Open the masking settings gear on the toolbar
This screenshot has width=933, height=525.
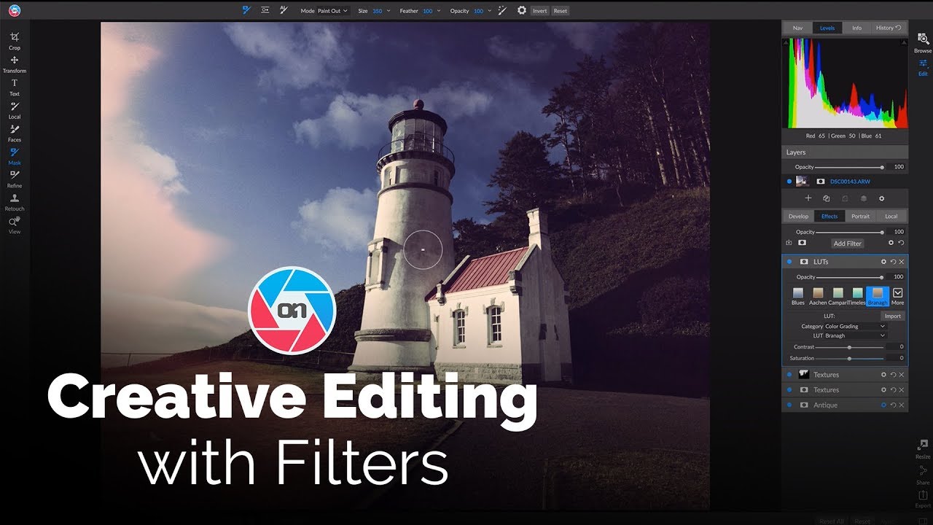520,10
